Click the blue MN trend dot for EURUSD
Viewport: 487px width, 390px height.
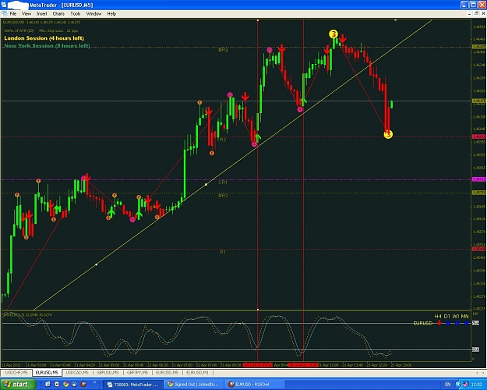pyautogui.click(x=466, y=324)
